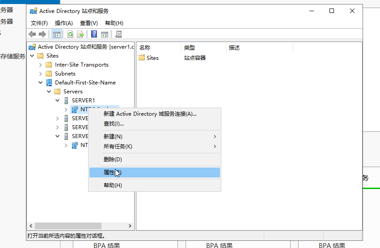
Task: Select the Subnets tree item
Action: [x=65, y=74]
